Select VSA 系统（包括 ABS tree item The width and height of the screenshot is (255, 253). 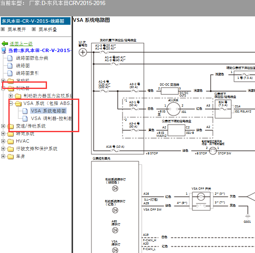click(x=47, y=103)
